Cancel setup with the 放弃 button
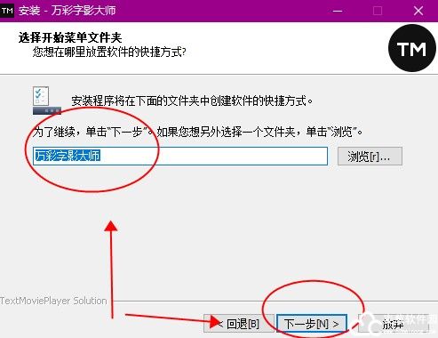 (394, 324)
